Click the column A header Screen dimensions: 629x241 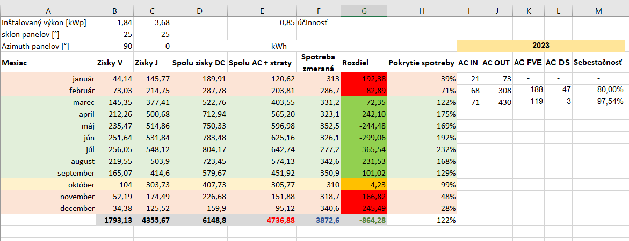(x=48, y=11)
